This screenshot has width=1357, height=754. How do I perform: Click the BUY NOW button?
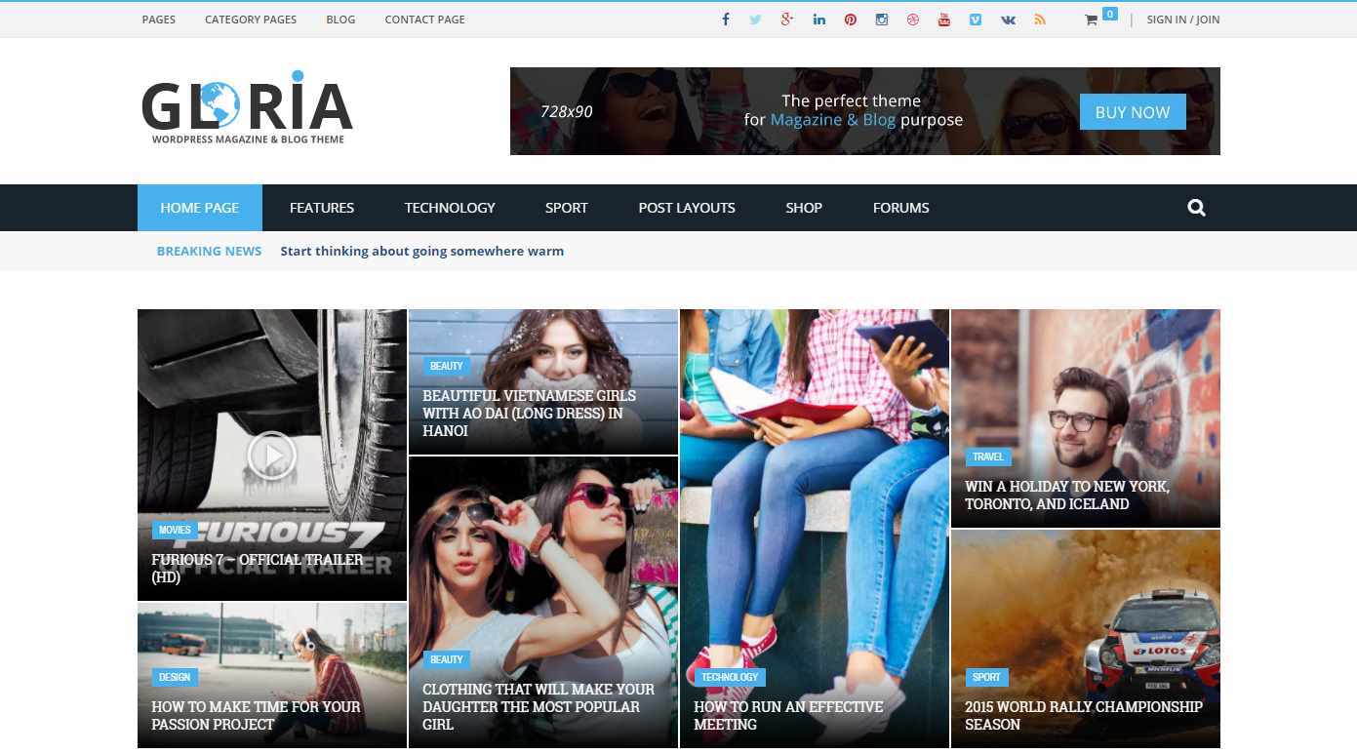tap(1132, 112)
